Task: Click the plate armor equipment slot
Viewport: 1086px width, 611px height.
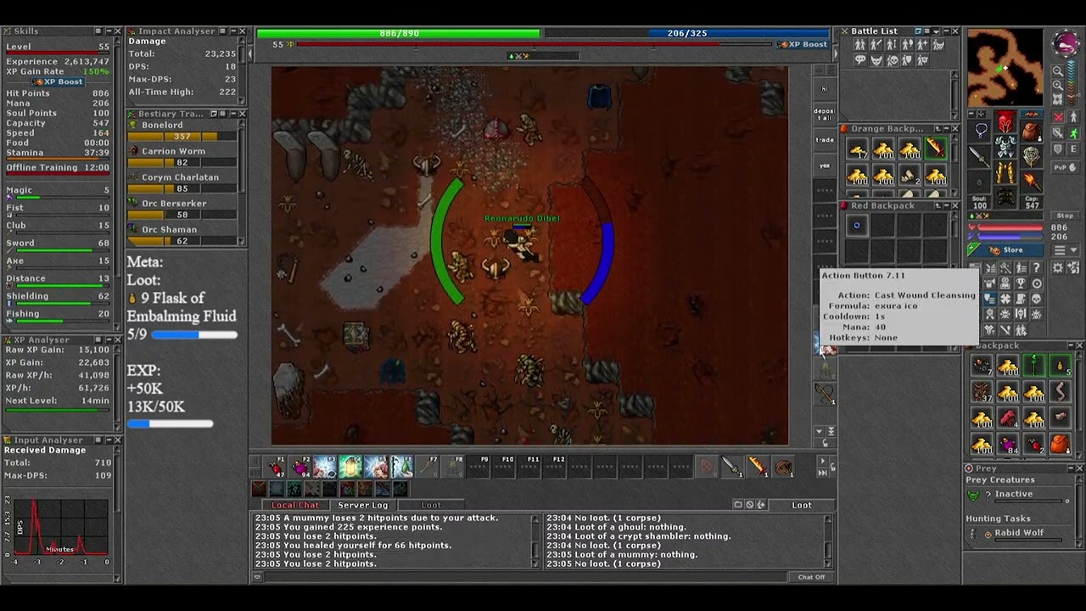Action: (1005, 149)
